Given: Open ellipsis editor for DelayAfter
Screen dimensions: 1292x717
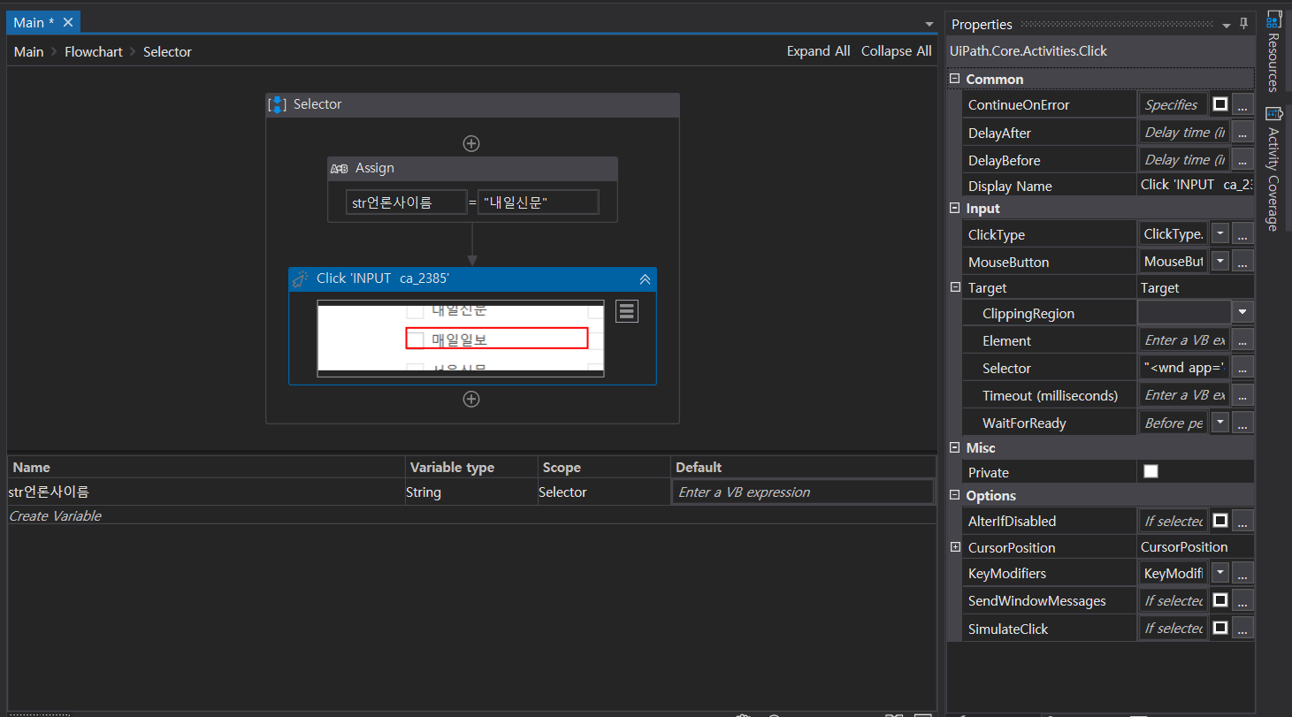Looking at the screenshot, I should click(x=1242, y=132).
